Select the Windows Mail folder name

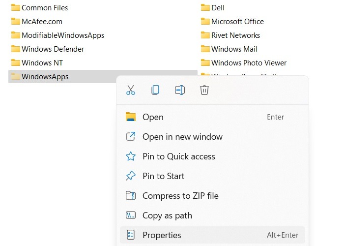click(x=234, y=49)
